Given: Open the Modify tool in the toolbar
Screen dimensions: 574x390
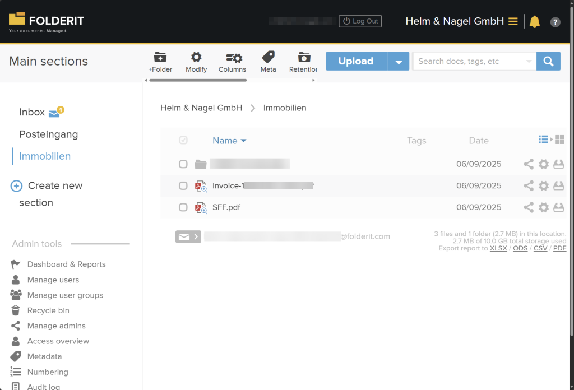Looking at the screenshot, I should coord(196,58).
